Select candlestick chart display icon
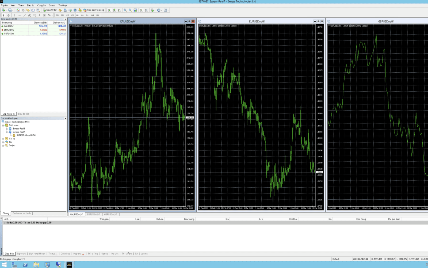This screenshot has width=428, height=268. (114, 10)
